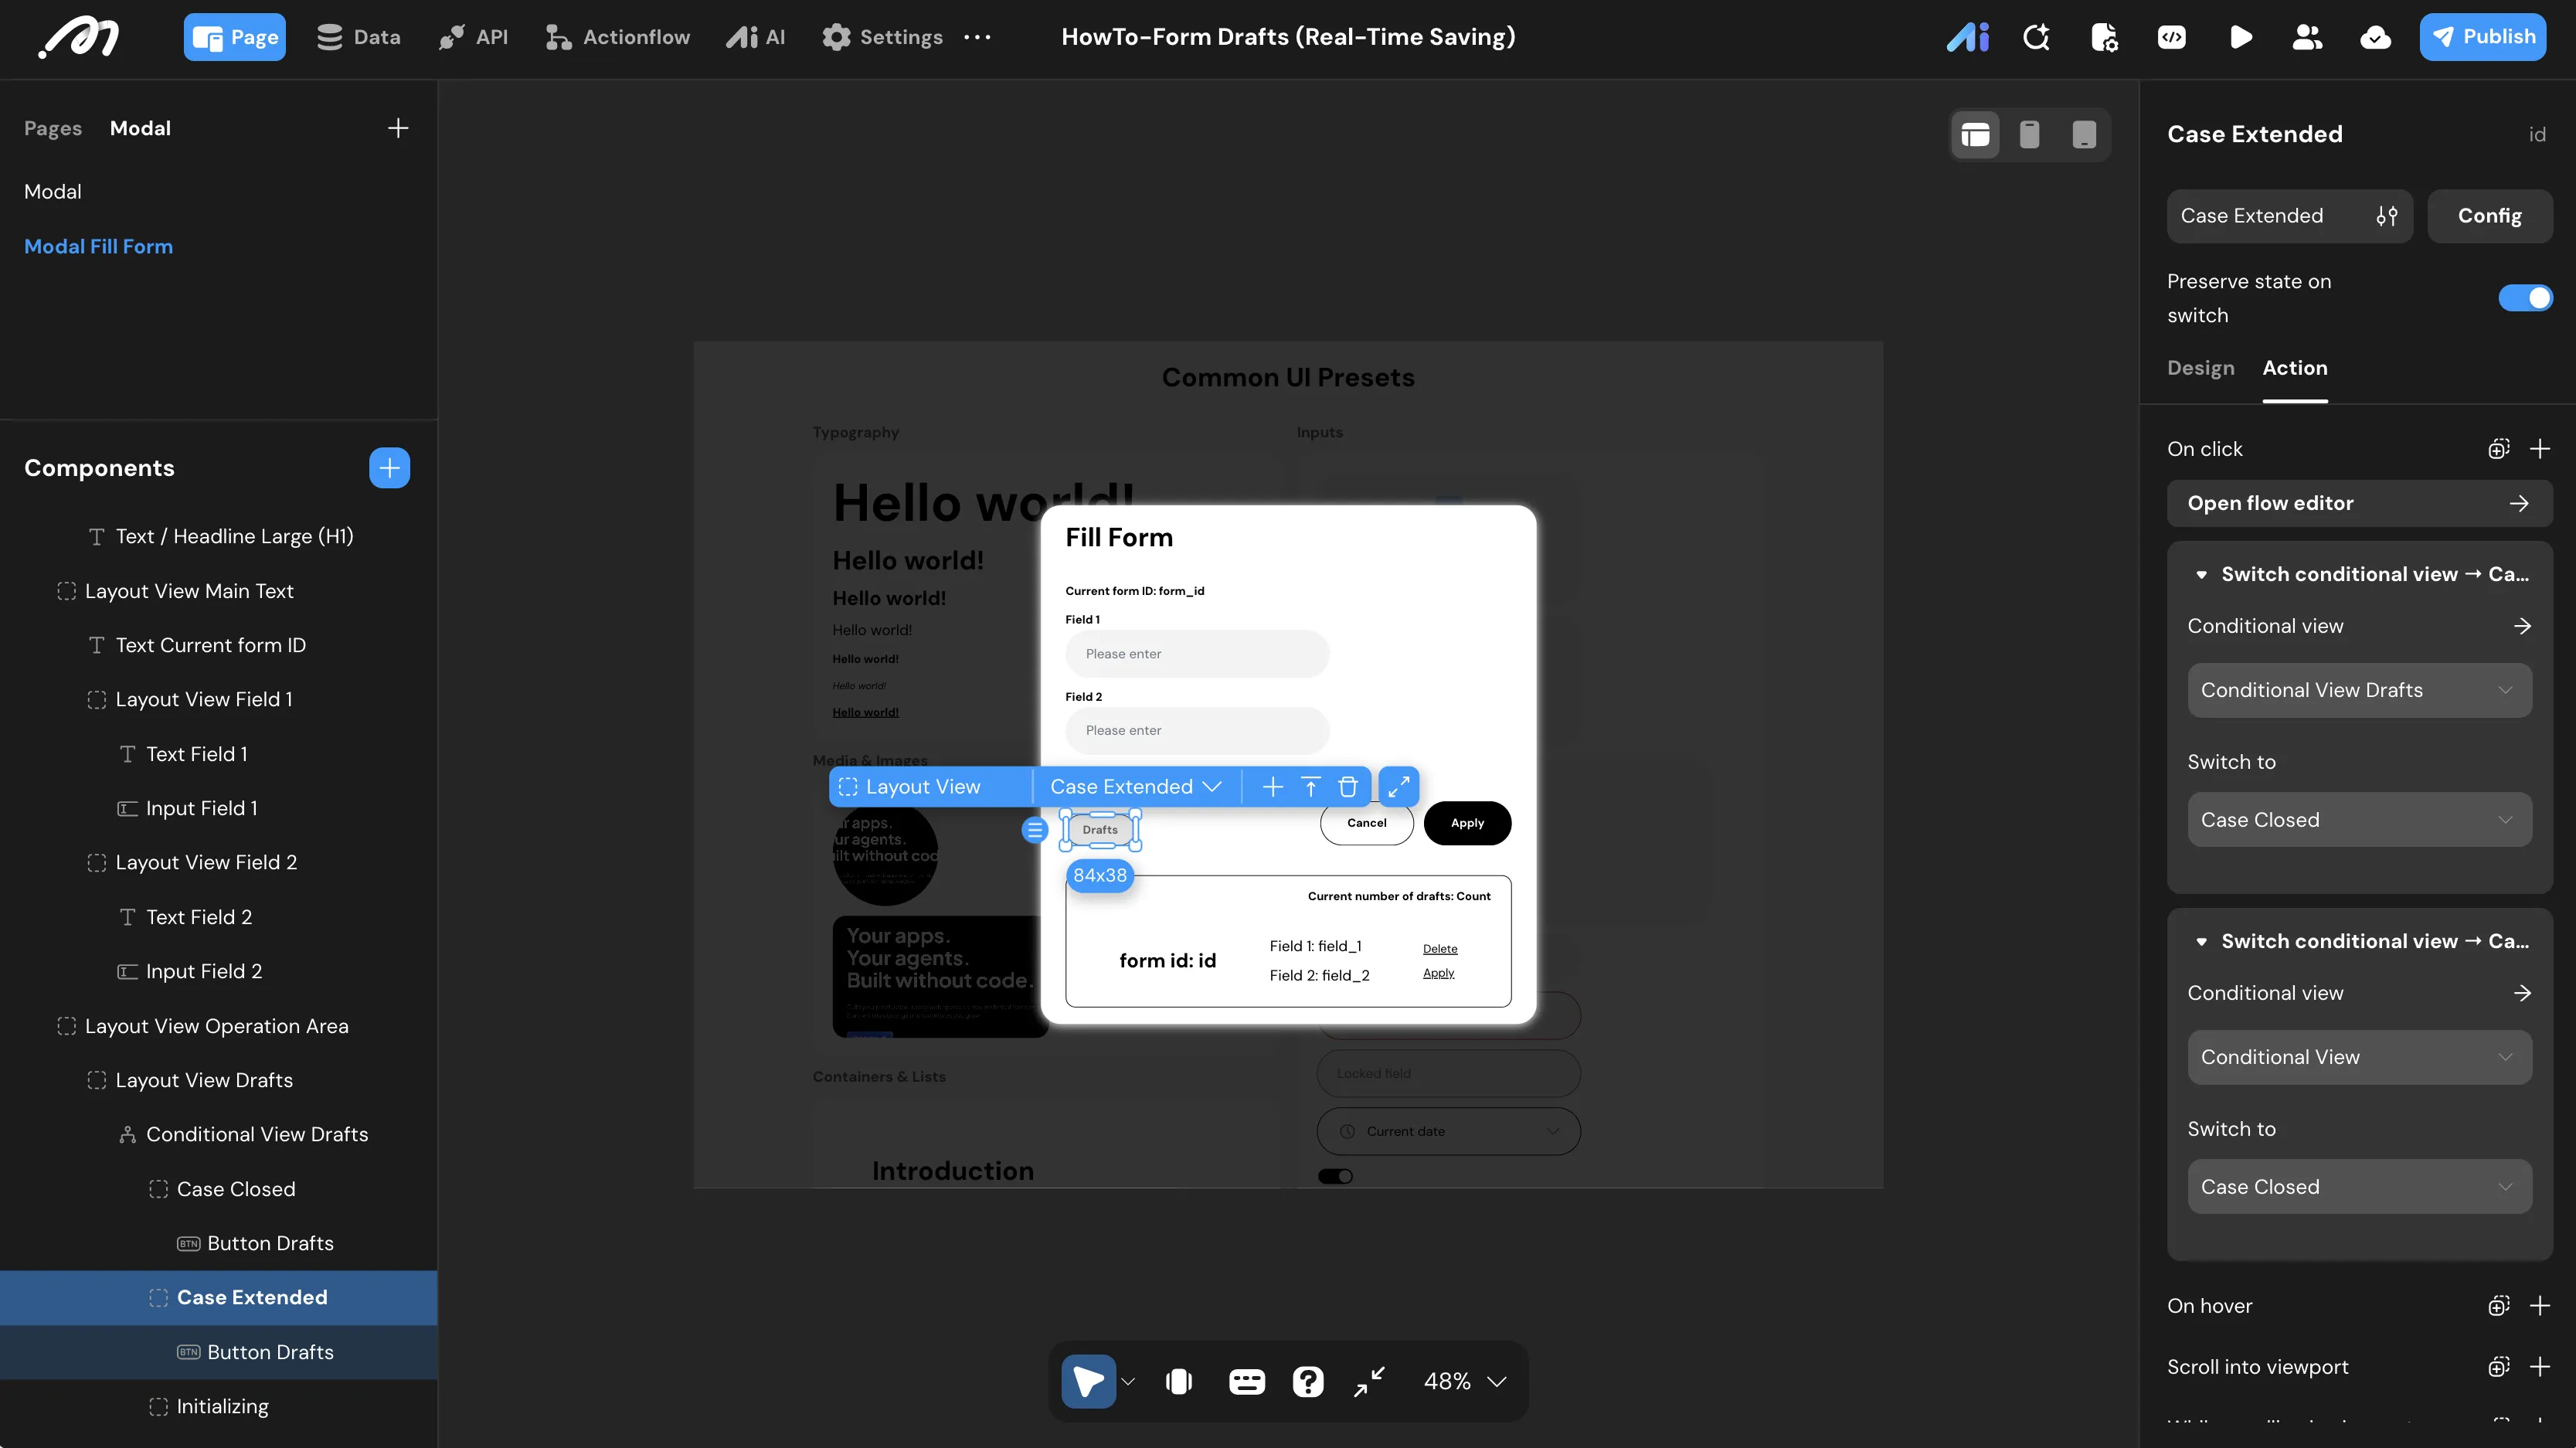This screenshot has width=2576, height=1448.
Task: Select Layout View Operation Area component
Action: point(217,1026)
